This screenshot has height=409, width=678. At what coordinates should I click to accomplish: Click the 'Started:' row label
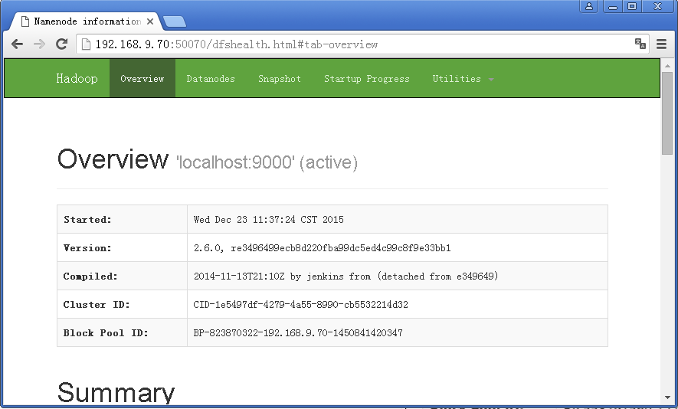[87, 220]
